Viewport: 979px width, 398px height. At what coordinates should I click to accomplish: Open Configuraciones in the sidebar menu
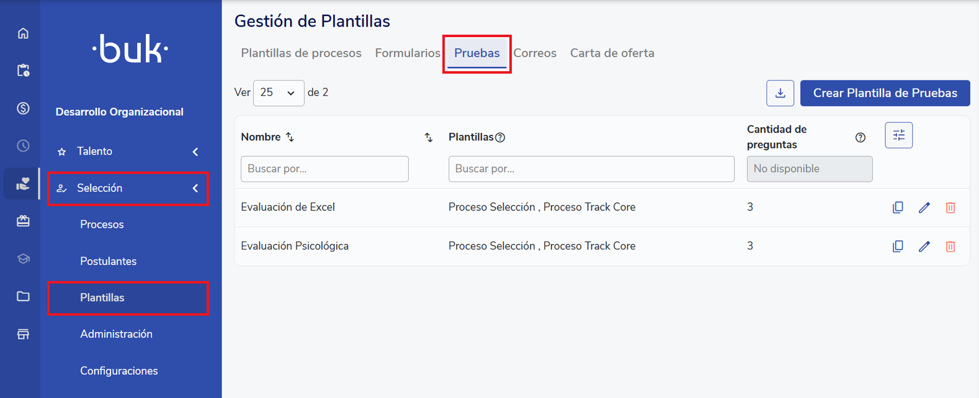[x=119, y=371]
